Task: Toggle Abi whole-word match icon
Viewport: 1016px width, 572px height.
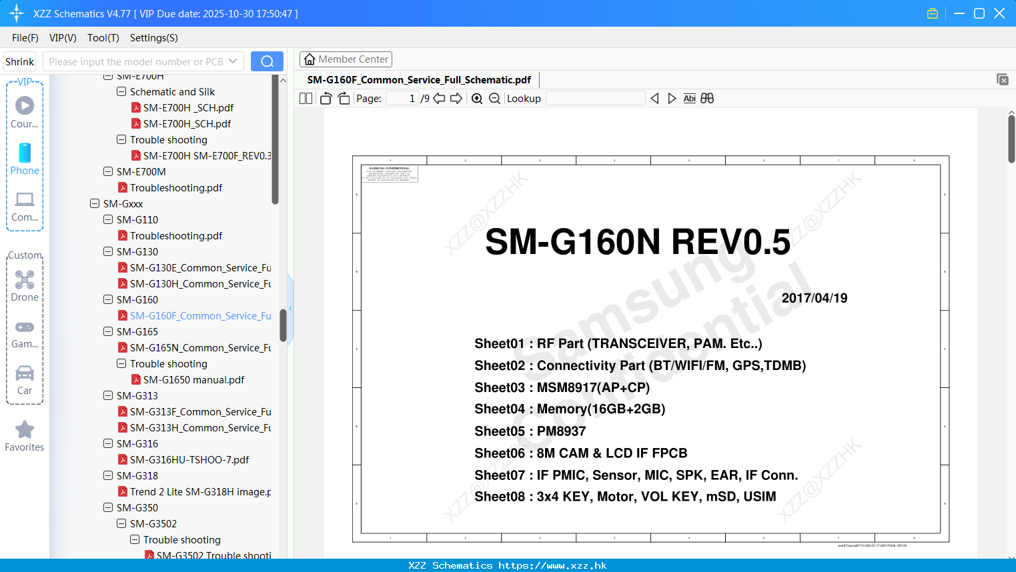Action: 690,99
